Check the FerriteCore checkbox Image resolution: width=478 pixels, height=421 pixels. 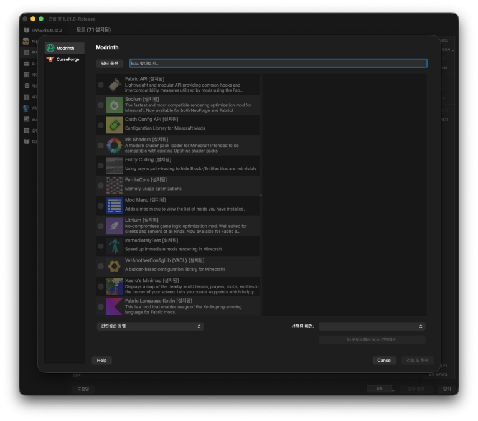click(101, 186)
